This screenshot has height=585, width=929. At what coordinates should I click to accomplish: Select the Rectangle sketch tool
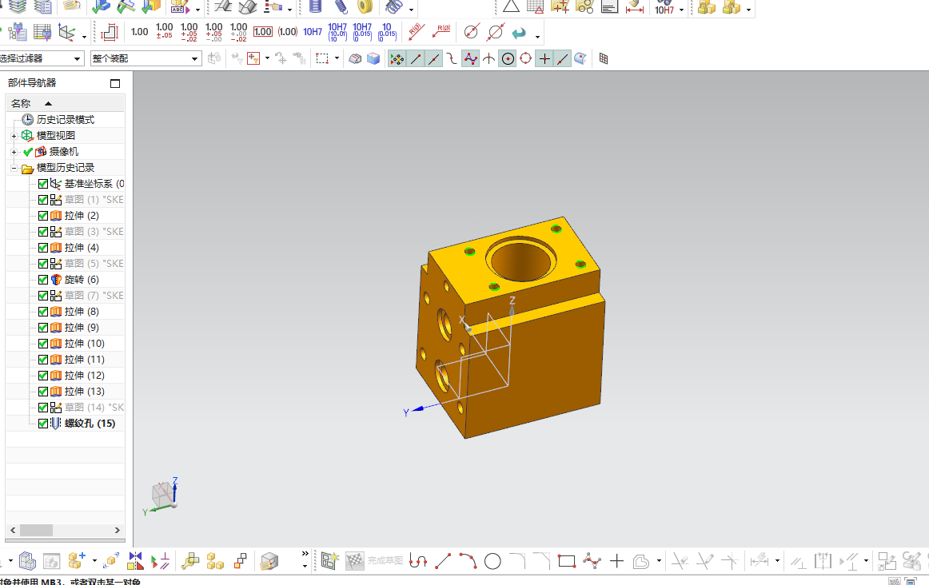point(567,561)
